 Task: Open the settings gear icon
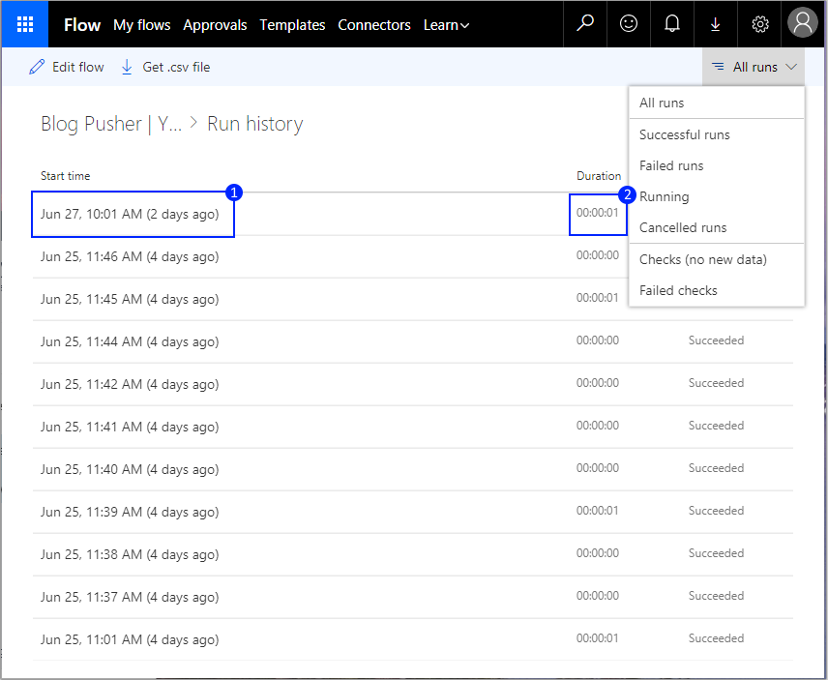pos(760,24)
